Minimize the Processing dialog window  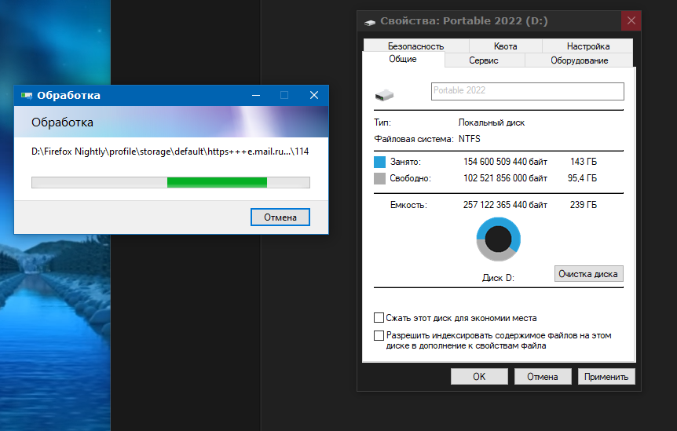(x=256, y=95)
